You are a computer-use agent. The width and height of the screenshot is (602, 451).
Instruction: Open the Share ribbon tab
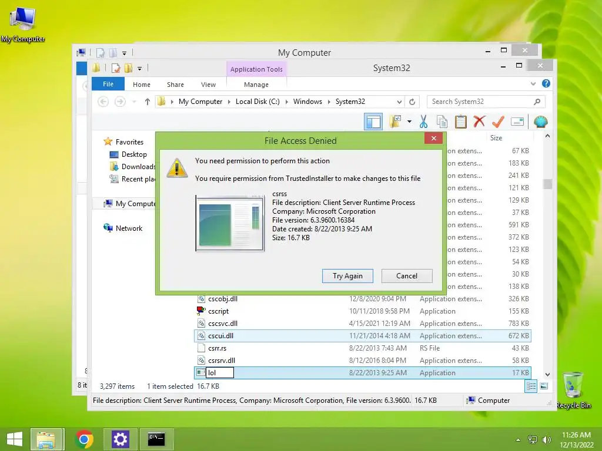click(175, 85)
